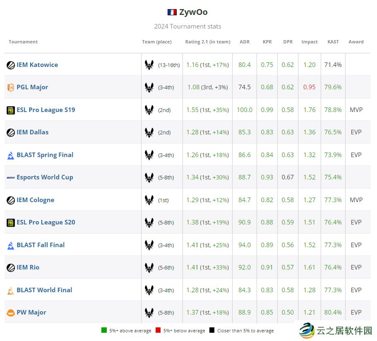Click the ZywOo player name heading

coord(193,12)
